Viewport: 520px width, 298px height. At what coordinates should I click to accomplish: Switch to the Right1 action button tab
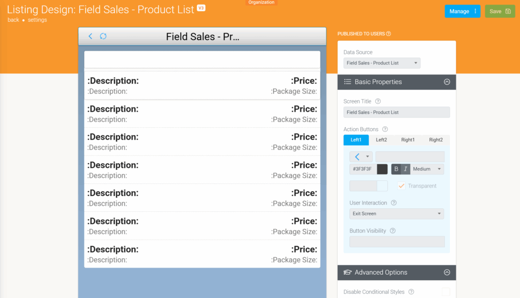[408, 140]
